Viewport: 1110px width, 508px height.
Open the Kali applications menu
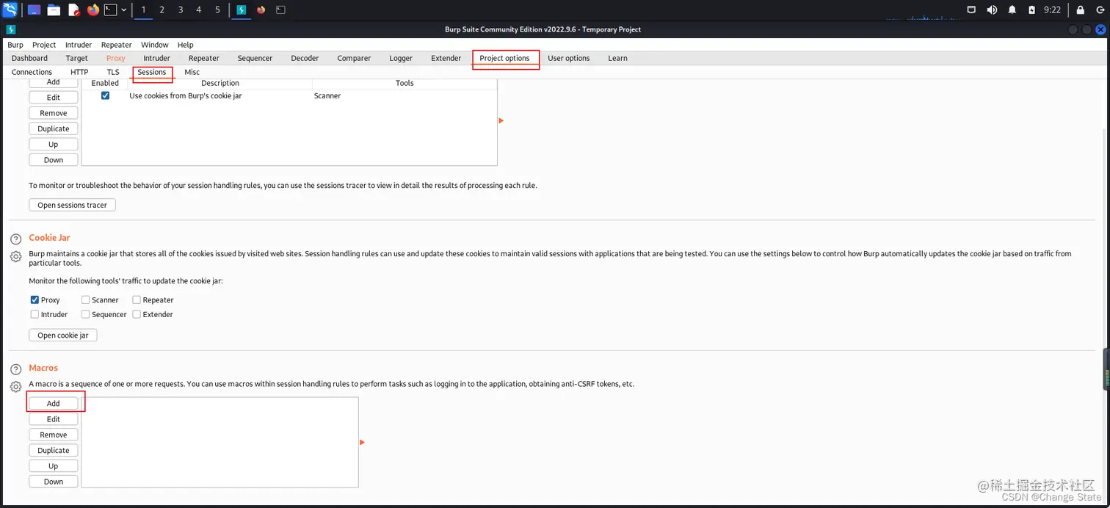click(x=10, y=10)
